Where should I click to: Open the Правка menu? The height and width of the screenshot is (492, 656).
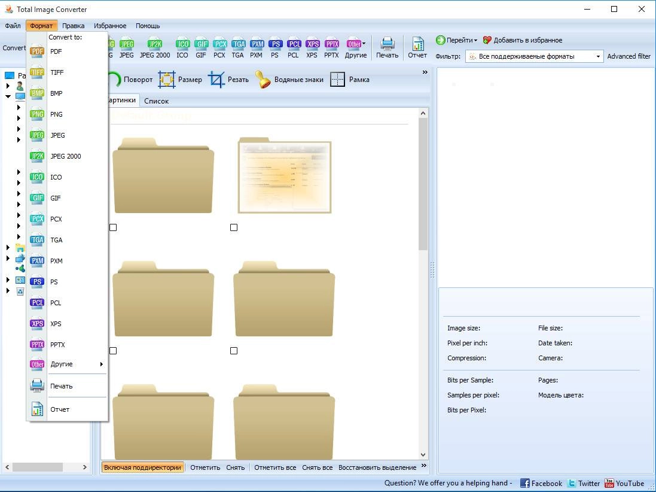pos(73,26)
